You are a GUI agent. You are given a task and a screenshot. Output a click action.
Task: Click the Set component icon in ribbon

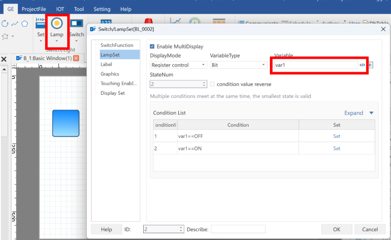(41, 23)
